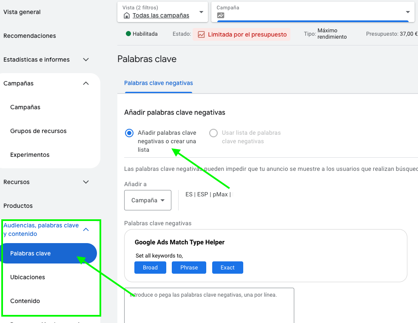Screen dimensions: 418x323
Task: Go to Grupos de recursos
Action: tap(38, 131)
